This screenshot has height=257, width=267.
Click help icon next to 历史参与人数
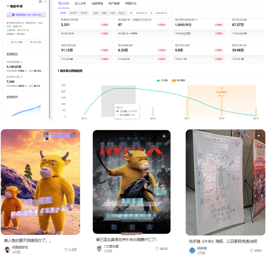coord(21,77)
